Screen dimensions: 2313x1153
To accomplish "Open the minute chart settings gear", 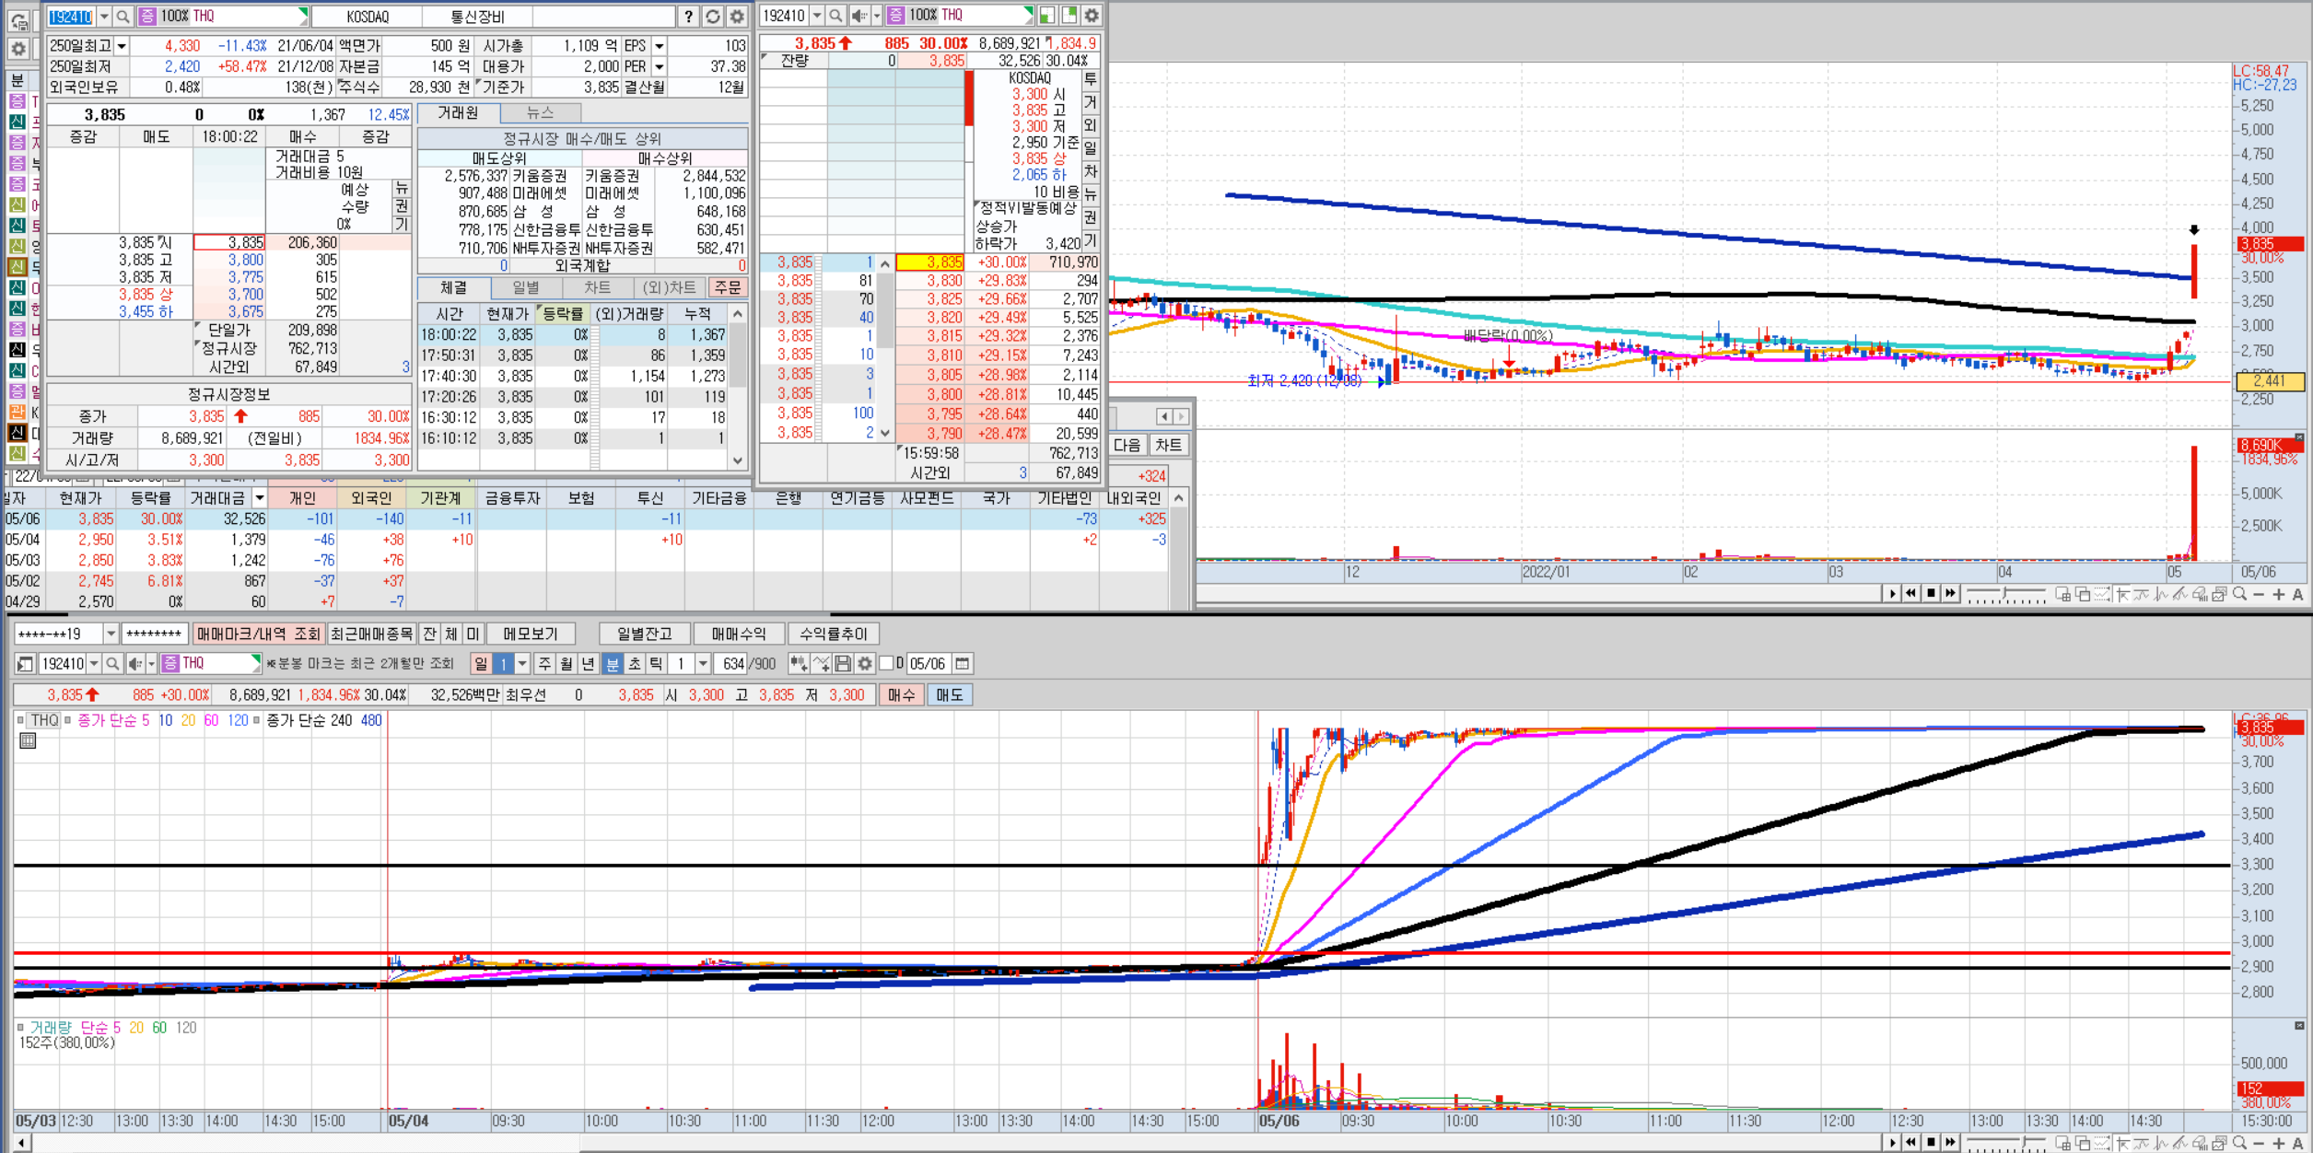I will click(x=865, y=663).
